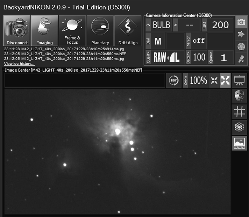249x217 pixels.
Task: Click the Disconnect camera button
Action: point(17,31)
